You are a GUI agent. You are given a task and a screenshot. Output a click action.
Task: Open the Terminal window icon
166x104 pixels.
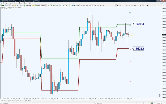[18, 5]
